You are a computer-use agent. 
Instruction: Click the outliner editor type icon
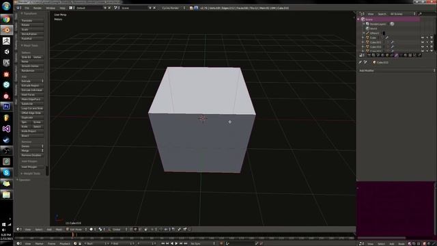pos(362,14)
